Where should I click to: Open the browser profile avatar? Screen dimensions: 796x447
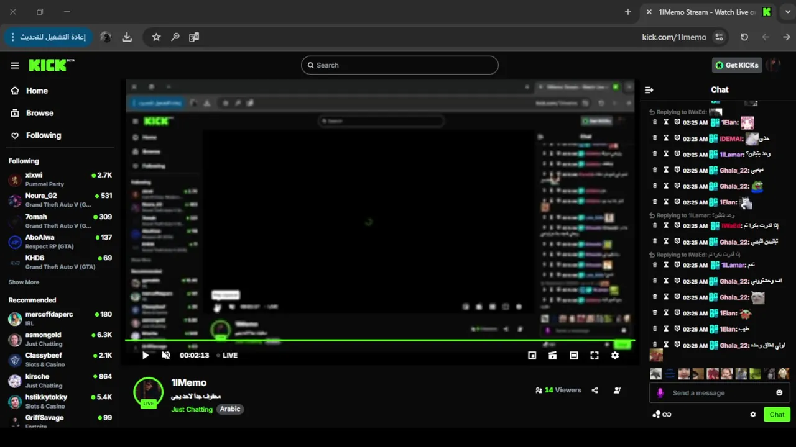coord(106,37)
